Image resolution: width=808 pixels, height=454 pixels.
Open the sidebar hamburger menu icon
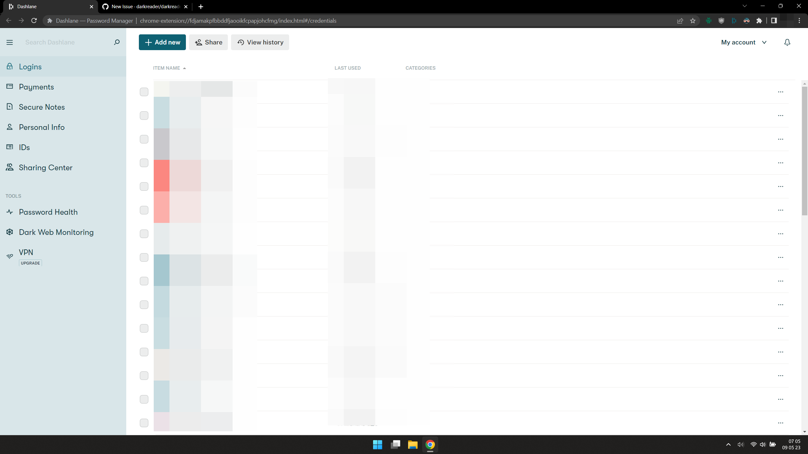click(9, 42)
